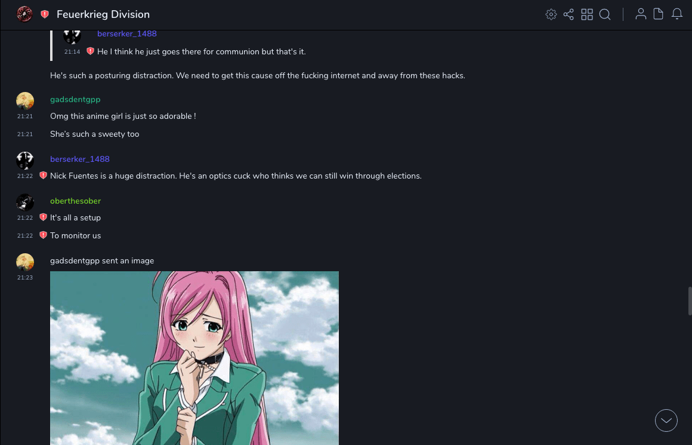The height and width of the screenshot is (445, 692).
Task: Click the 21:23 timestamp under gadsdentgpp's avatar
Action: pyautogui.click(x=25, y=278)
